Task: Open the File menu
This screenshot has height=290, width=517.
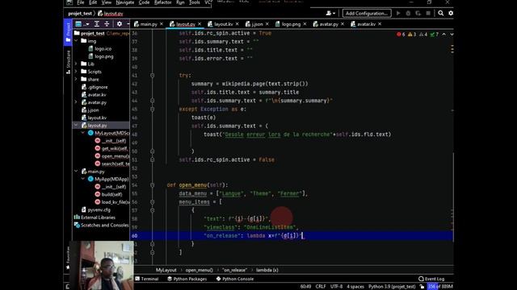Action: [x=81, y=2]
